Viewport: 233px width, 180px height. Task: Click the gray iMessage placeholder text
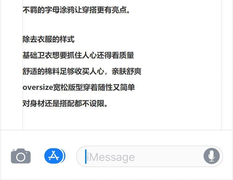pyautogui.click(x=111, y=157)
